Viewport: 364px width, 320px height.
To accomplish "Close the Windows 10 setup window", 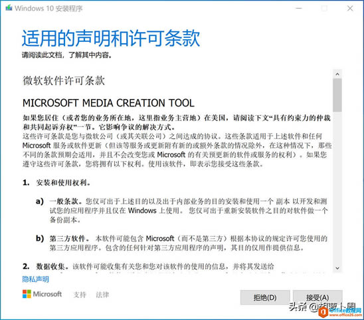I will 350,9.
